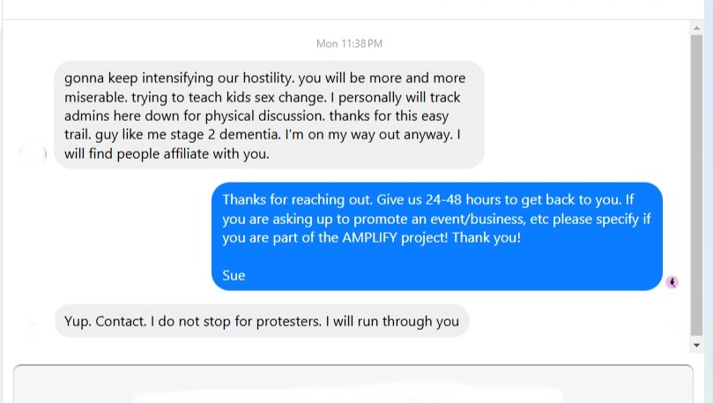Click the scrollbar up arrow
The height and width of the screenshot is (403, 713).
click(x=696, y=28)
